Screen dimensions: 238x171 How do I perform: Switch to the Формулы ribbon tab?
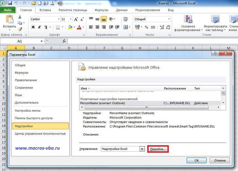click(101, 10)
